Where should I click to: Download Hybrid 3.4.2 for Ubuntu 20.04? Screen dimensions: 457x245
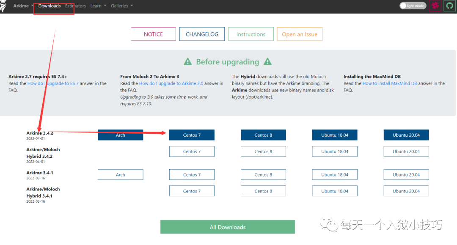click(406, 151)
